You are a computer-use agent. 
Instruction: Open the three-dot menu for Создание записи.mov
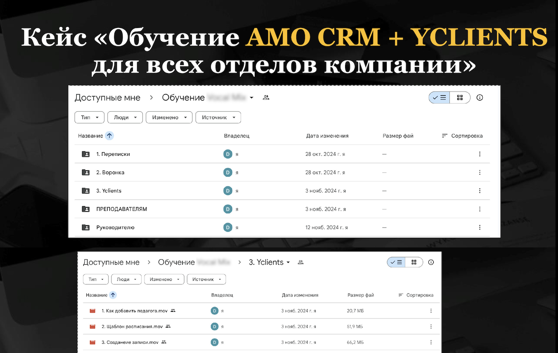tap(431, 342)
